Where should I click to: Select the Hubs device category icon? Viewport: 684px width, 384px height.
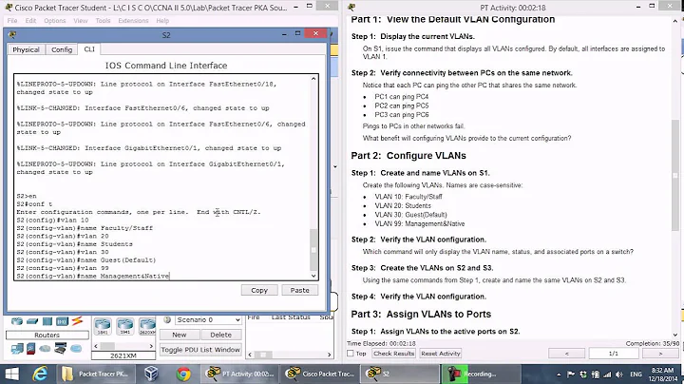(x=47, y=321)
